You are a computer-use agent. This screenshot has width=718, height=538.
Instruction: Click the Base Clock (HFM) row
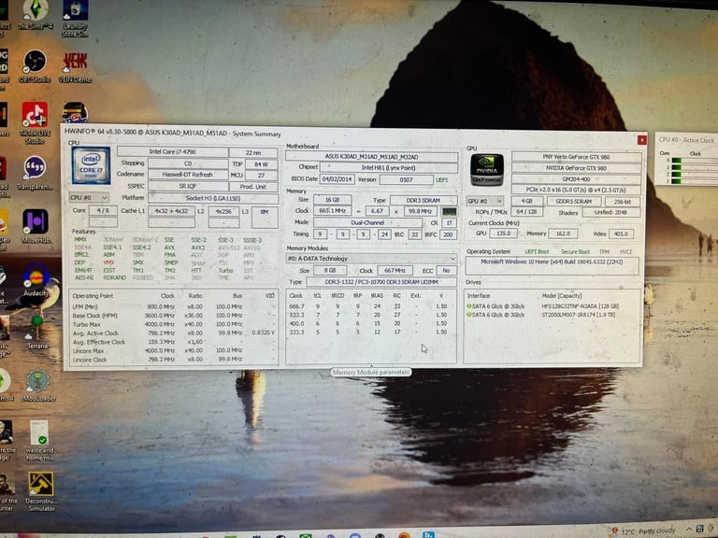174,315
